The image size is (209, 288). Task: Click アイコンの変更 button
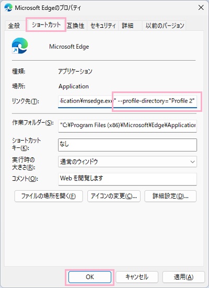point(114,196)
